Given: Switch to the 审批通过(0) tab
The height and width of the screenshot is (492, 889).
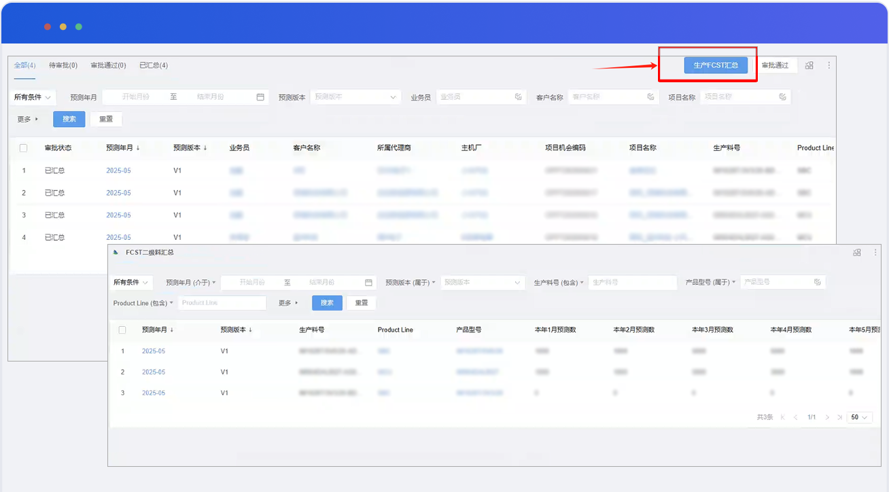Looking at the screenshot, I should (x=109, y=65).
